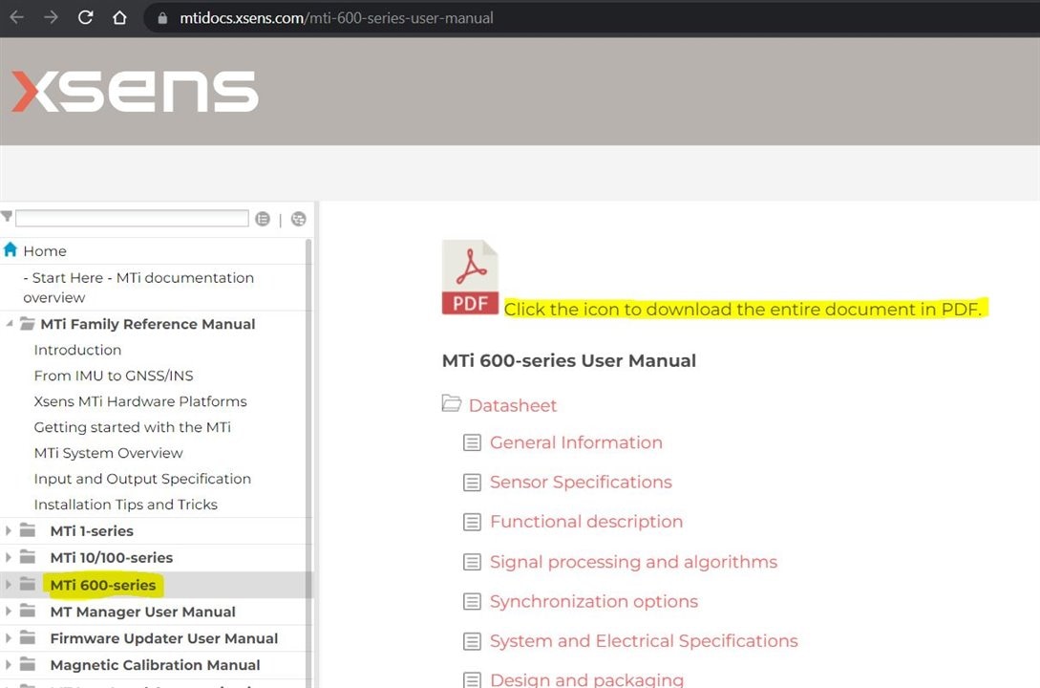This screenshot has width=1040, height=688.
Task: Select MT Manager User Manual in sidebar
Action: [x=142, y=612]
